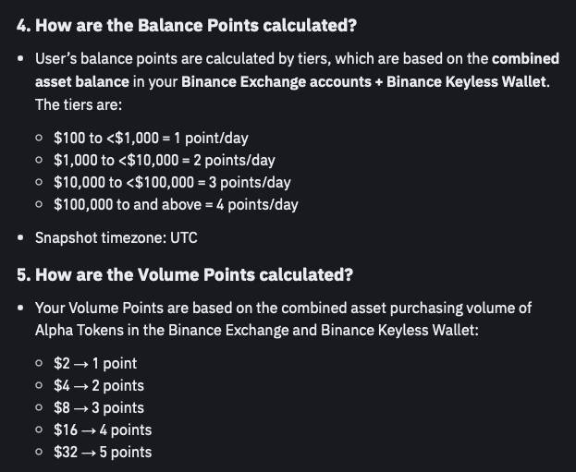Click the '$2 → 1 point' list item

pyautogui.click(x=95, y=363)
